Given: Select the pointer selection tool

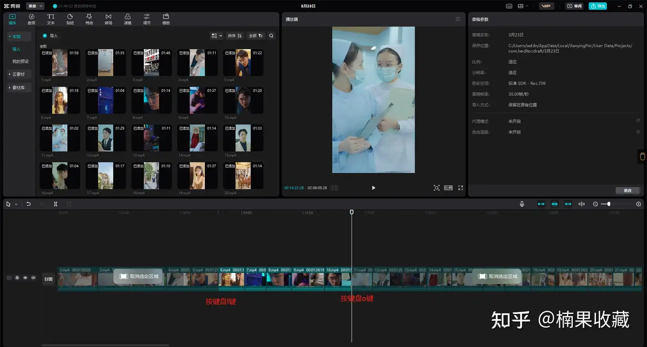Looking at the screenshot, I should coord(8,204).
